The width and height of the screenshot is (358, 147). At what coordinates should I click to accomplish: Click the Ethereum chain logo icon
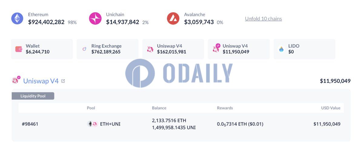coord(17,18)
